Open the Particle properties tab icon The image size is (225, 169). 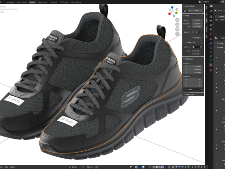coord(211,48)
